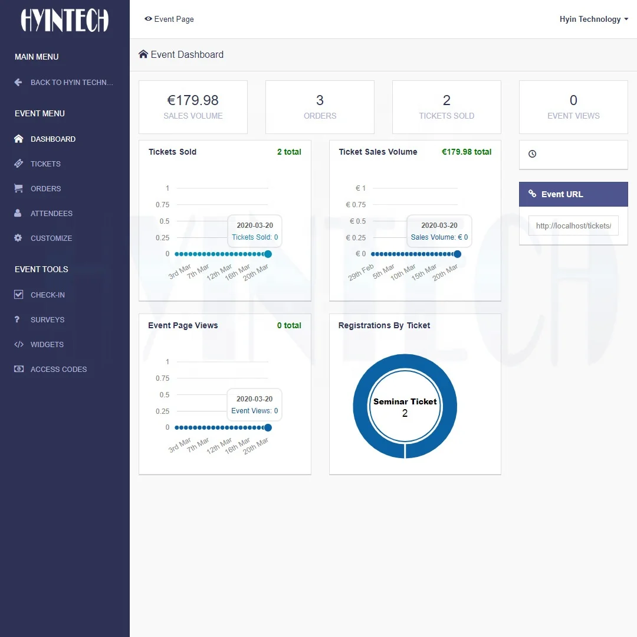Click the 3 Orders stat card
Viewport: 637px width, 637px height.
[320, 107]
